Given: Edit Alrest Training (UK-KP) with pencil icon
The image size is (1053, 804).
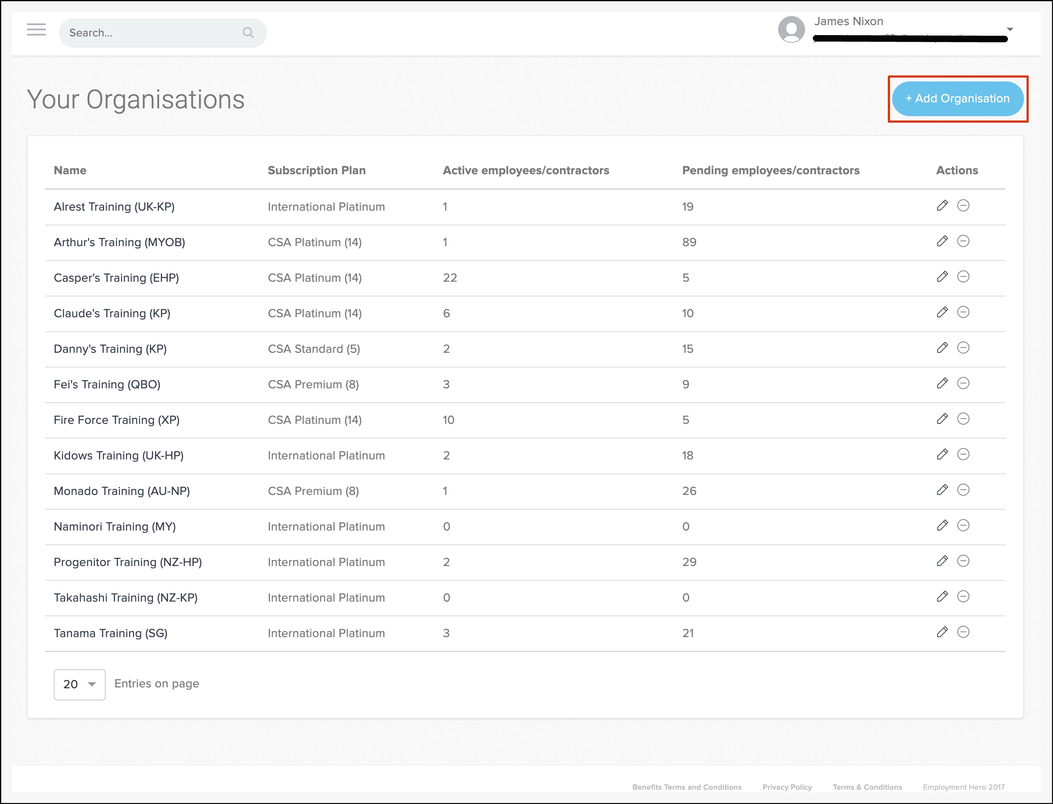Looking at the screenshot, I should pyautogui.click(x=942, y=206).
